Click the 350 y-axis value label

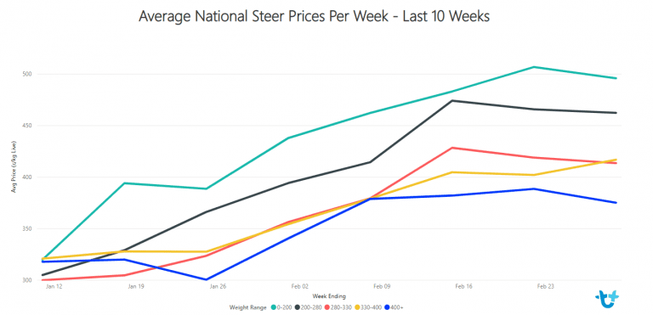[27, 228]
